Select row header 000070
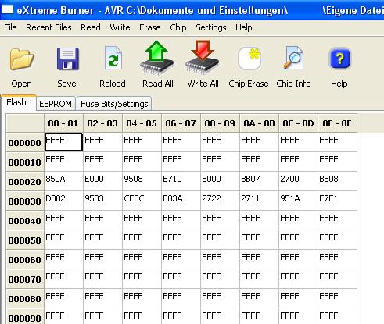 (x=25, y=279)
